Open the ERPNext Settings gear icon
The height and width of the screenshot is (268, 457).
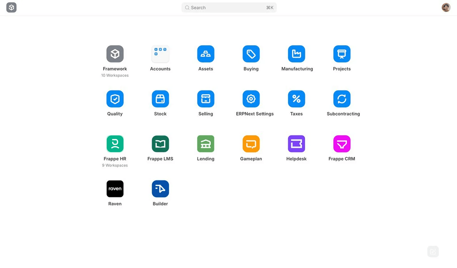click(x=251, y=99)
